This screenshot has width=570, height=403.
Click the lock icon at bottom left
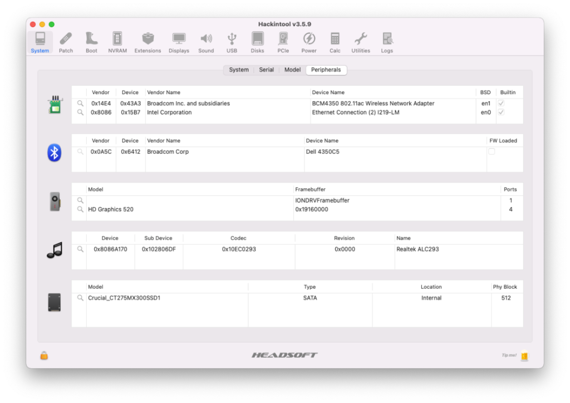point(44,356)
